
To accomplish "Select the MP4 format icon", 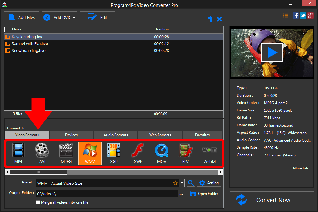I will (x=18, y=153).
